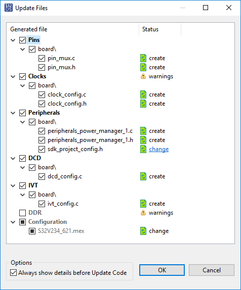Collapse the Pins tree node

[13, 40]
